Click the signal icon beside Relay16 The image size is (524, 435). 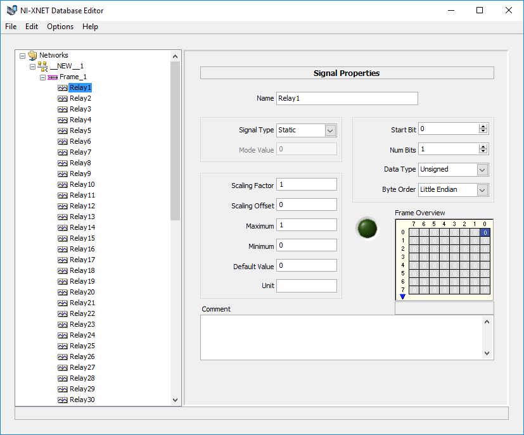coord(63,249)
